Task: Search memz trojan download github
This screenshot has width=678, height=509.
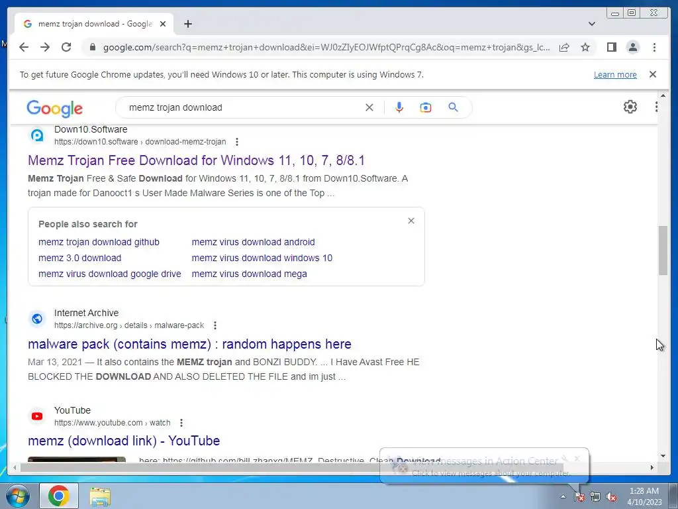Action: coord(99,242)
